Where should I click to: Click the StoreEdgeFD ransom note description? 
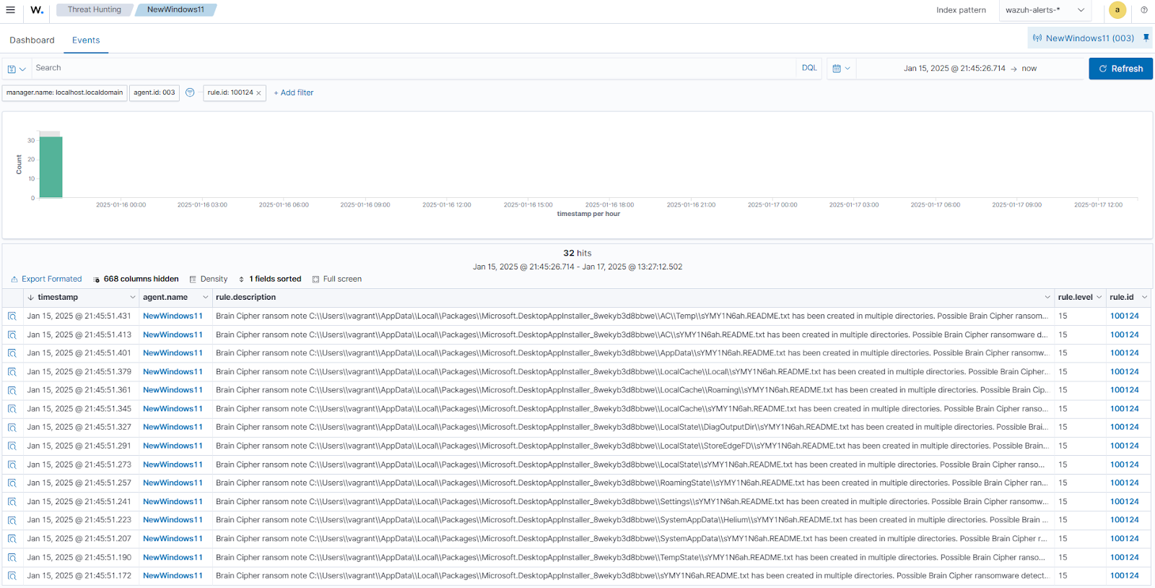pyautogui.click(x=632, y=446)
